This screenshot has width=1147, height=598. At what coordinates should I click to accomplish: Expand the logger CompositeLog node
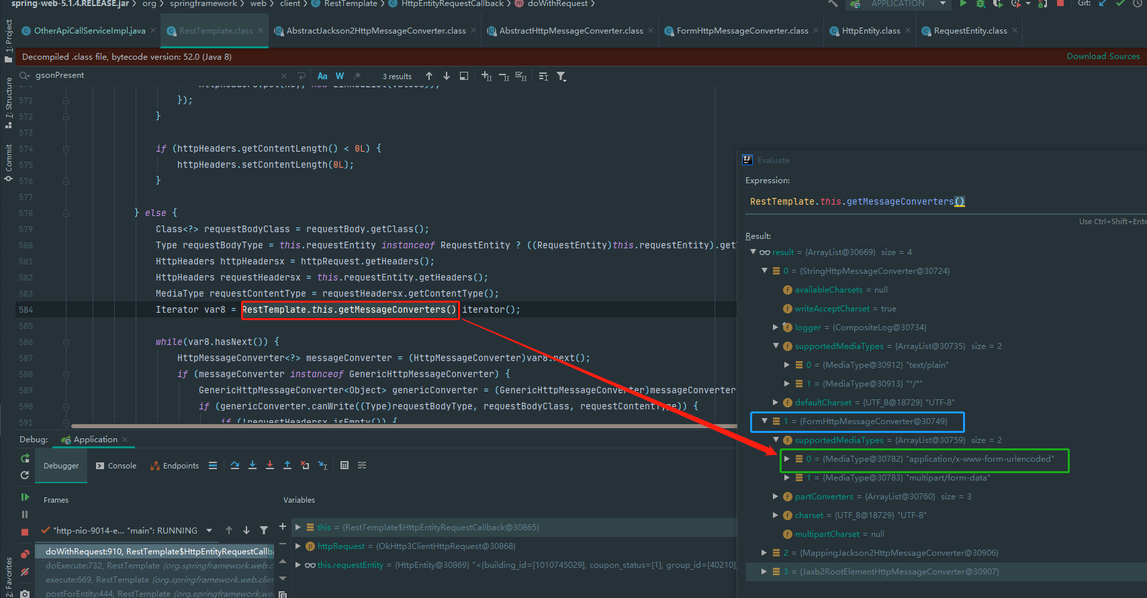[776, 327]
